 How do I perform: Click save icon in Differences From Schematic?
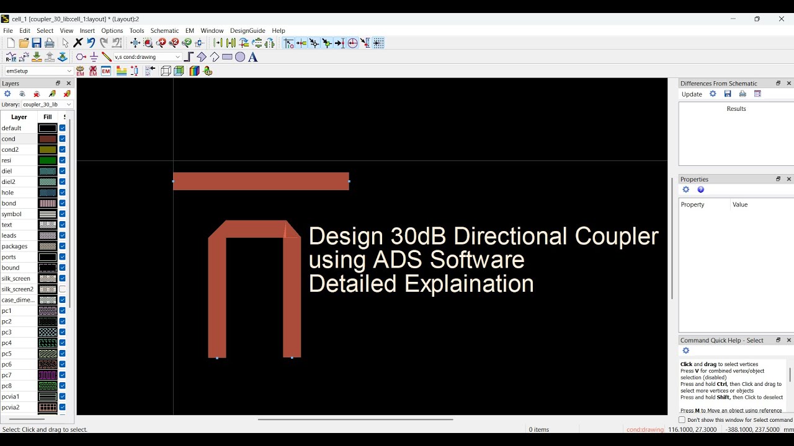[x=728, y=94]
